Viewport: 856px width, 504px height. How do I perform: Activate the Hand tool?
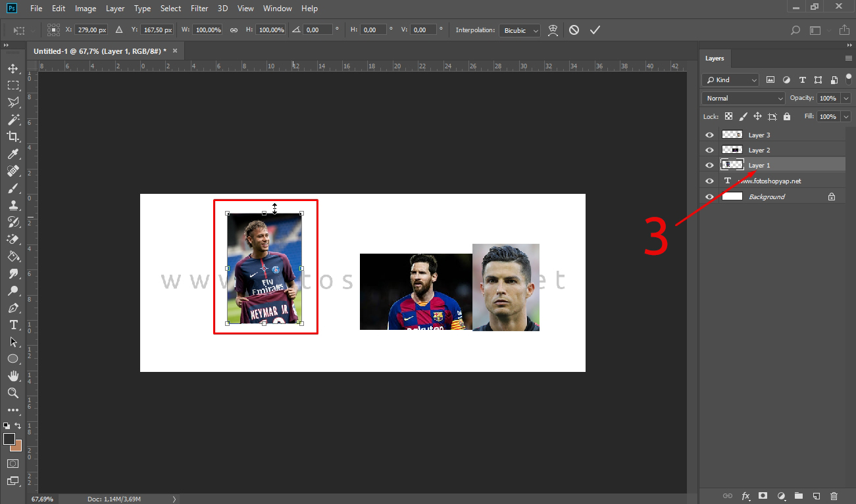coord(13,376)
